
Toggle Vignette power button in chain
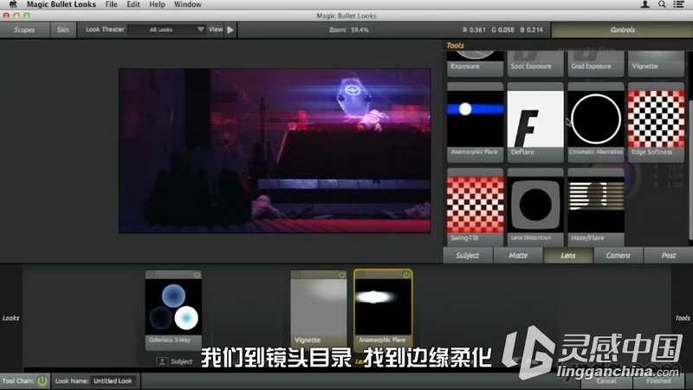tap(341, 275)
